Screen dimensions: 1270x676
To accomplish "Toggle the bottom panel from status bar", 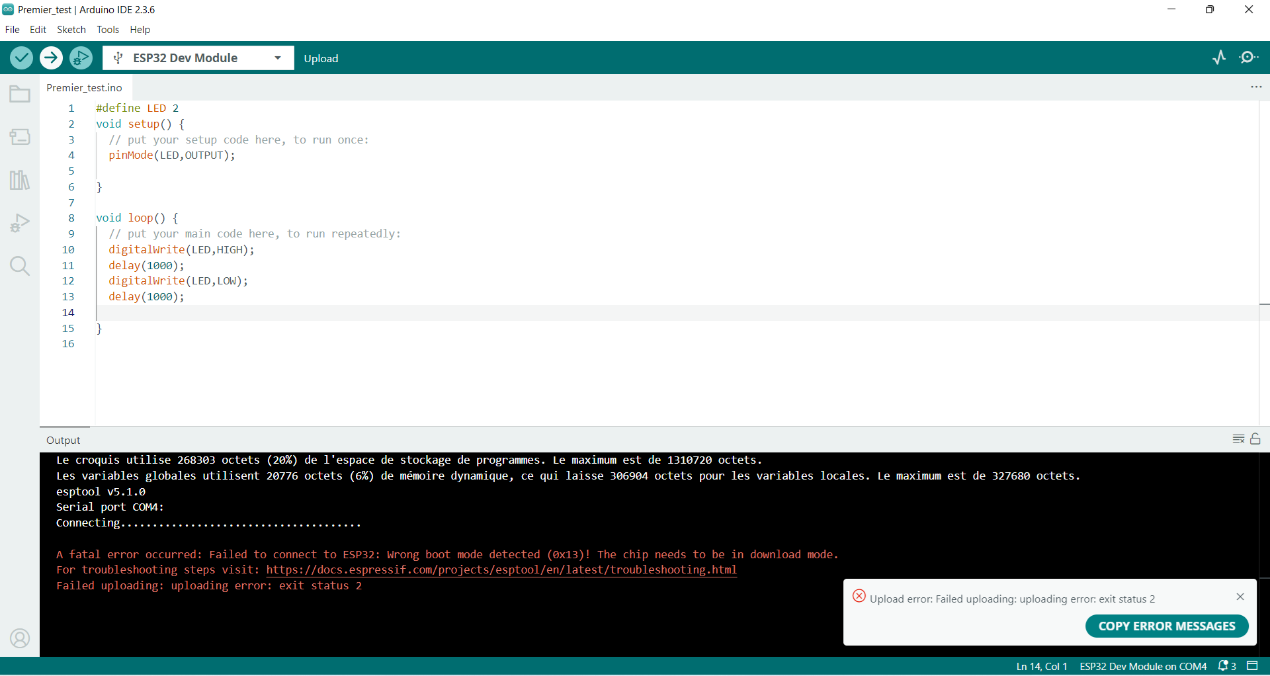I will [x=1252, y=666].
